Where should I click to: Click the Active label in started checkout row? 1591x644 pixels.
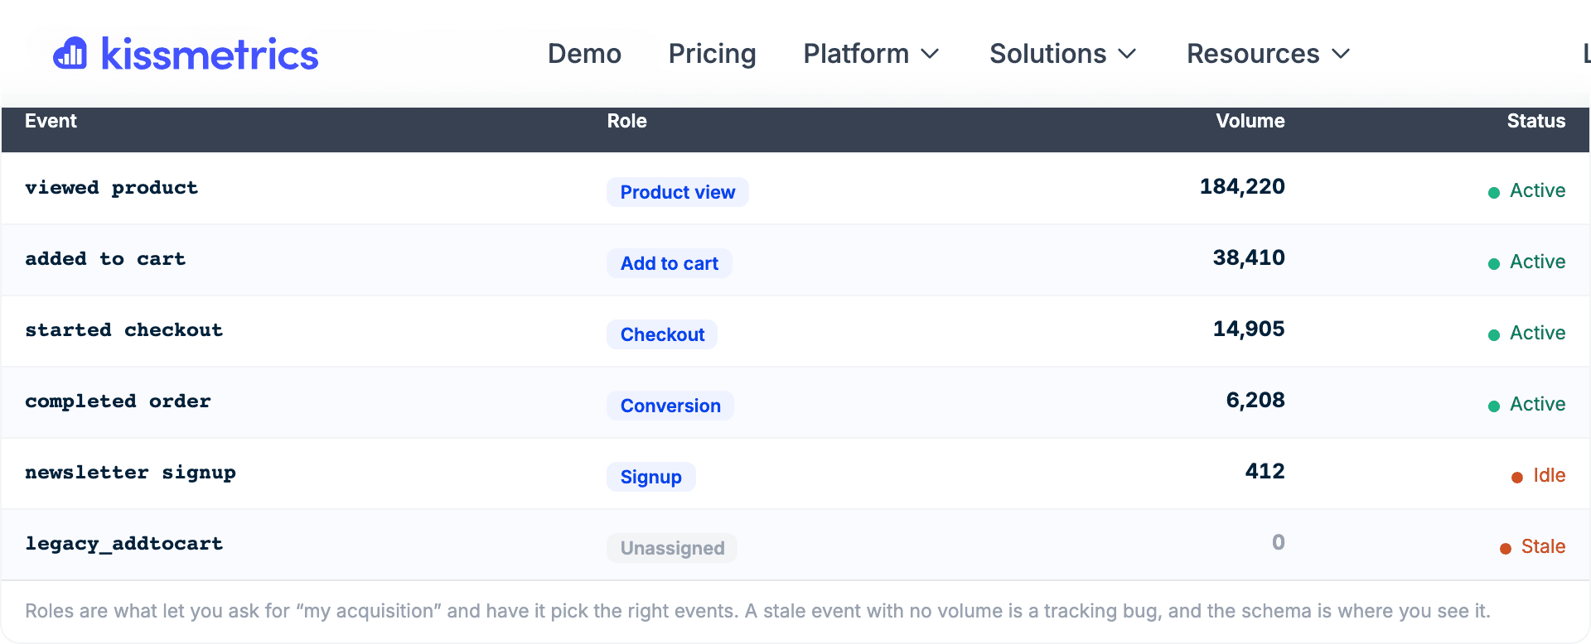(1537, 333)
